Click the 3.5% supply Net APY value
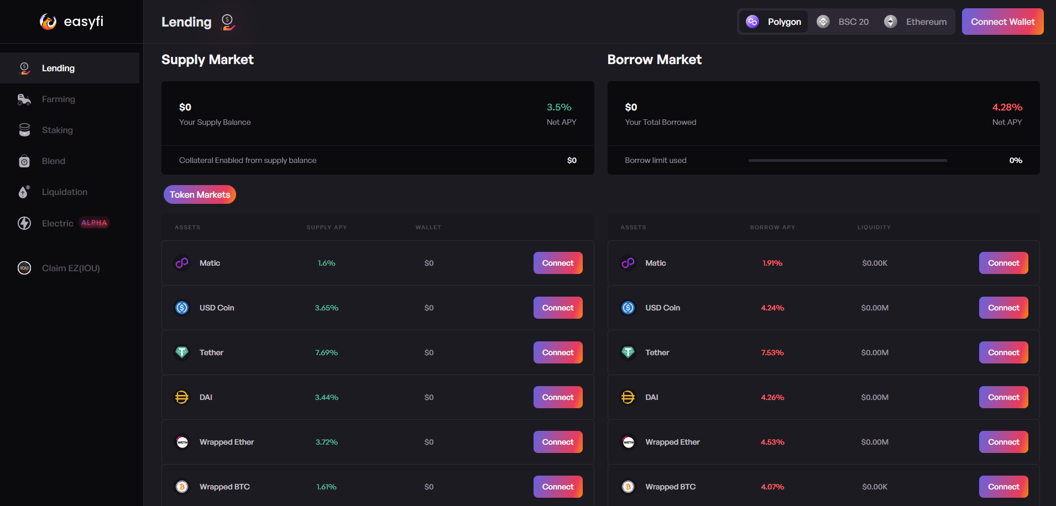Screen dimensions: 1056x506 559,107
